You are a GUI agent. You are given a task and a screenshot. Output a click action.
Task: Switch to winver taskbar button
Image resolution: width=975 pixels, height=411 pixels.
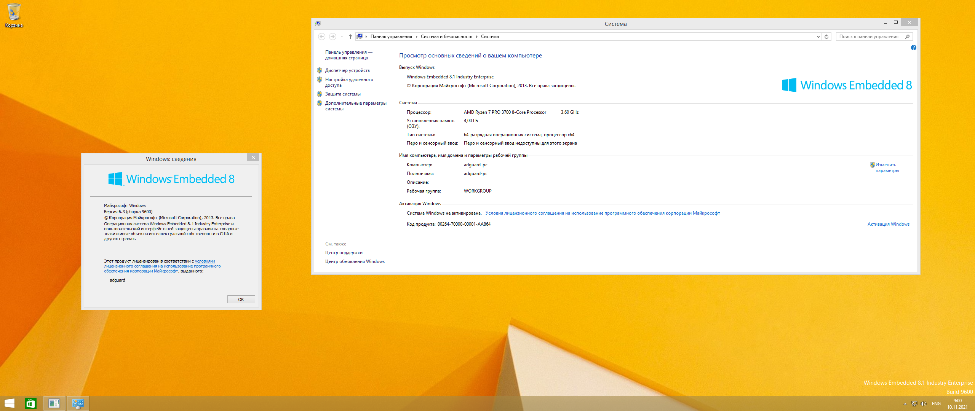click(54, 403)
